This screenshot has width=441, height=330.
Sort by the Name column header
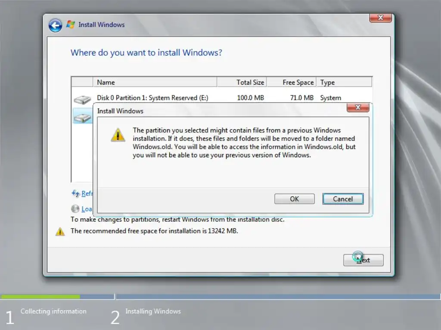tap(155, 82)
